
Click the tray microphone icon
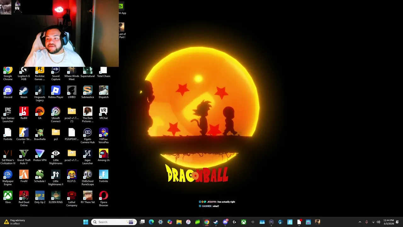366,222
